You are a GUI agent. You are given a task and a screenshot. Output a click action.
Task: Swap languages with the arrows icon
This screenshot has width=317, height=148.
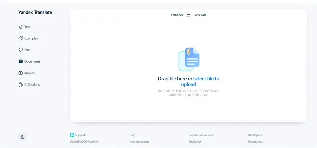pyautogui.click(x=189, y=15)
